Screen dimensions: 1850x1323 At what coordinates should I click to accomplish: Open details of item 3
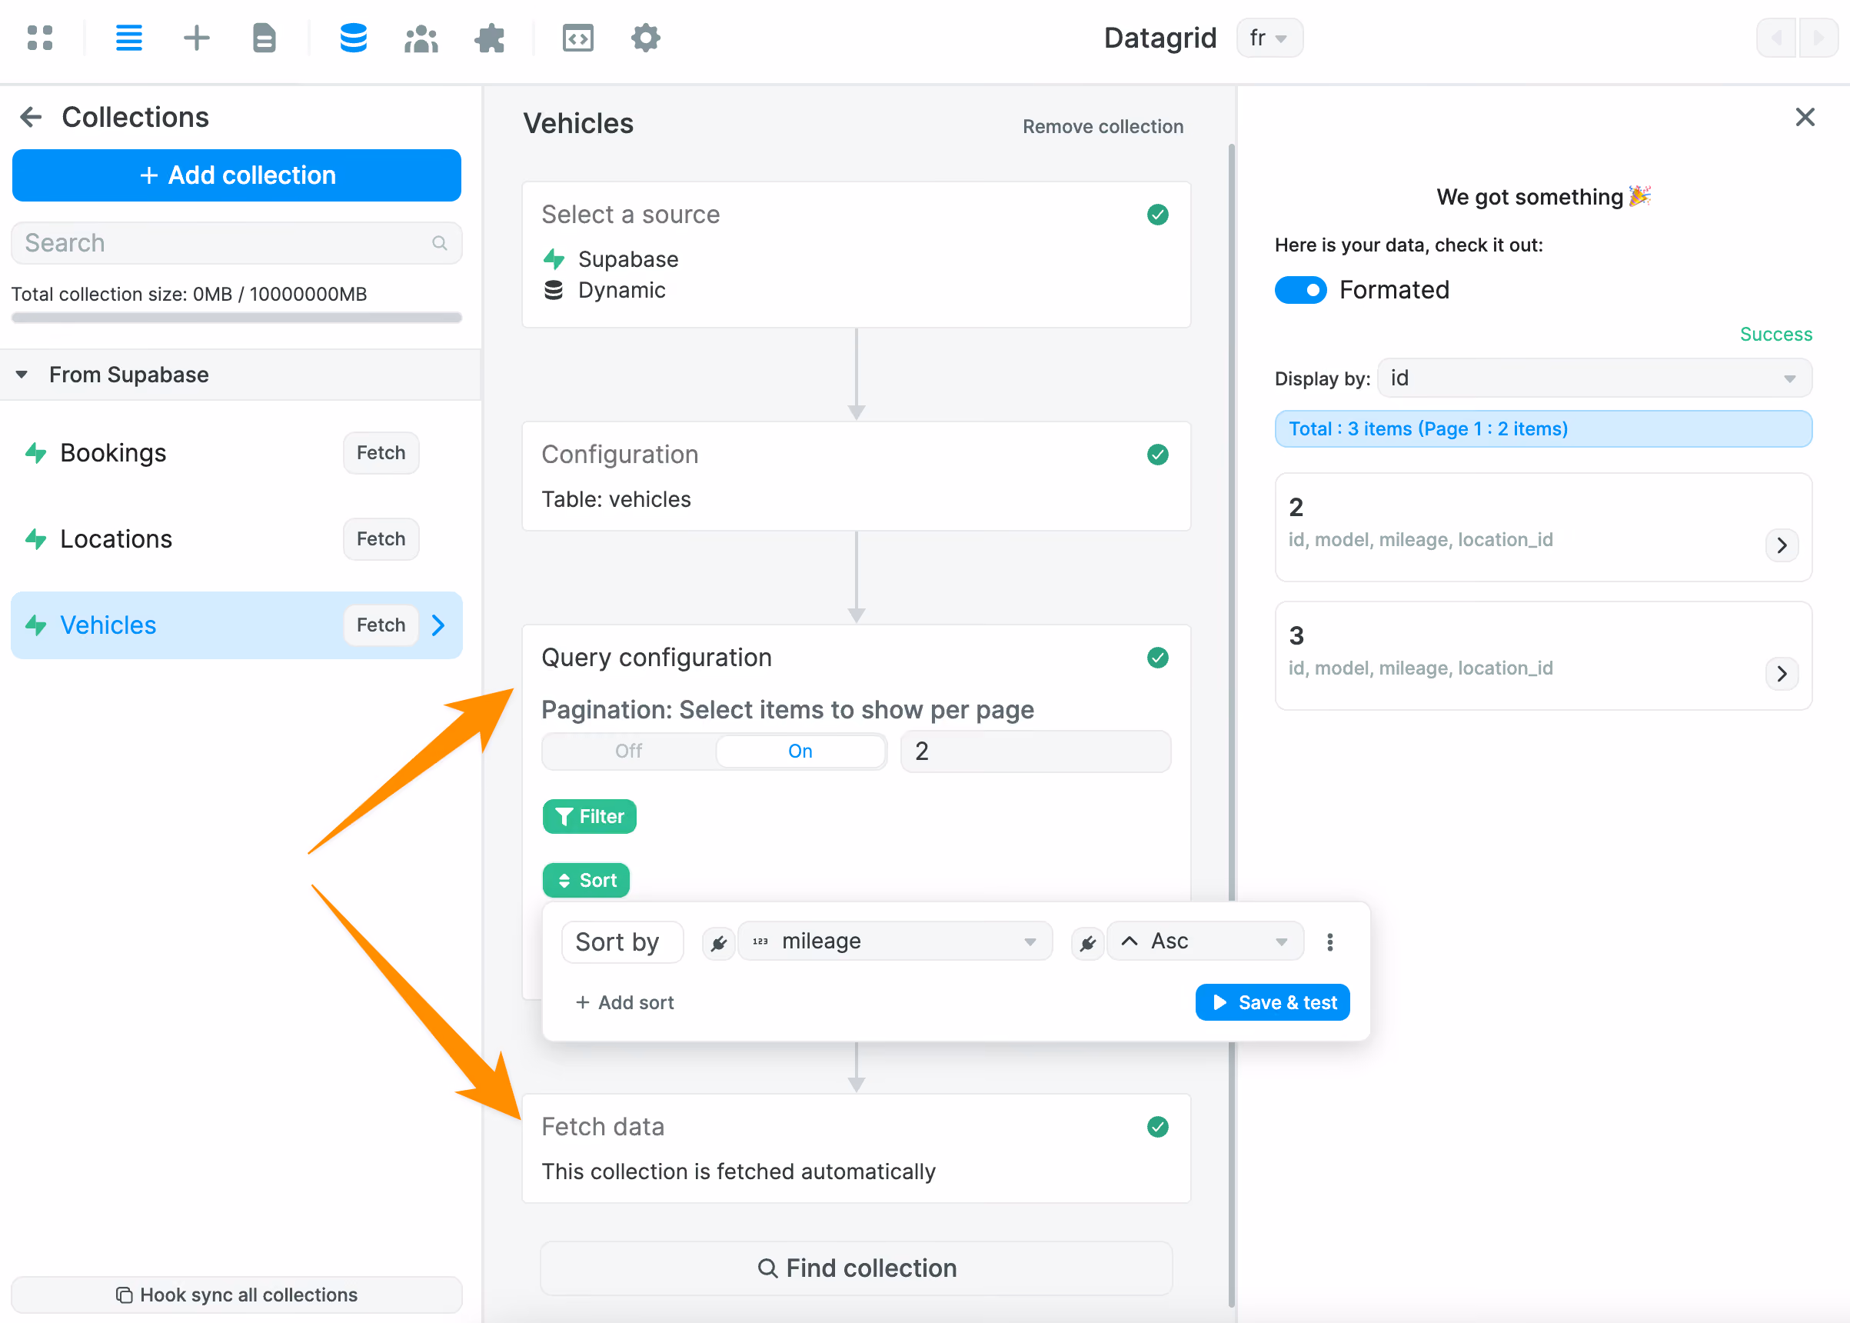coord(1782,674)
